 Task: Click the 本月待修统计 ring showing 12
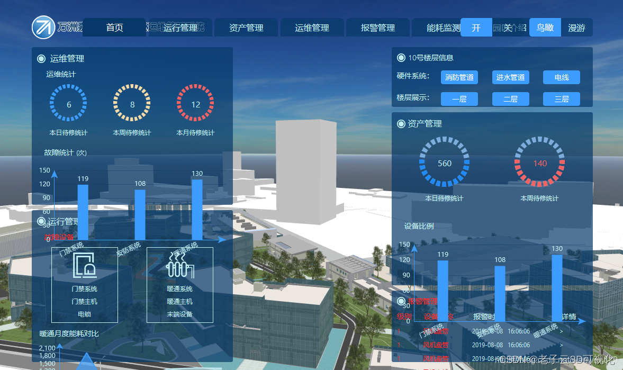pyautogui.click(x=195, y=103)
